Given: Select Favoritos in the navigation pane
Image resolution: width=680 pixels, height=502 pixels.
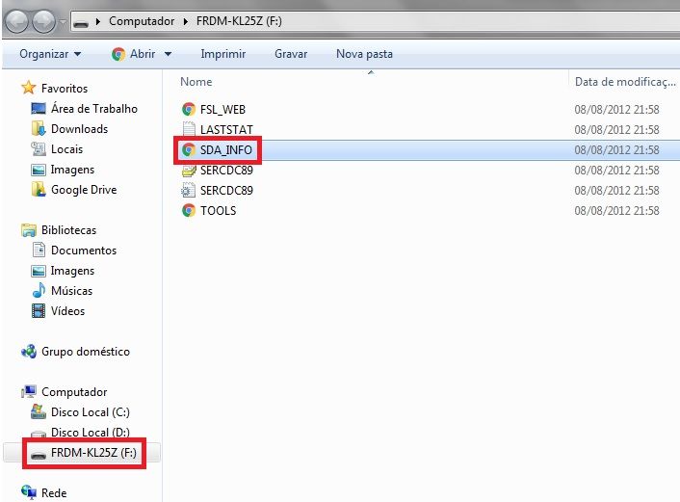Looking at the screenshot, I should tap(65, 89).
